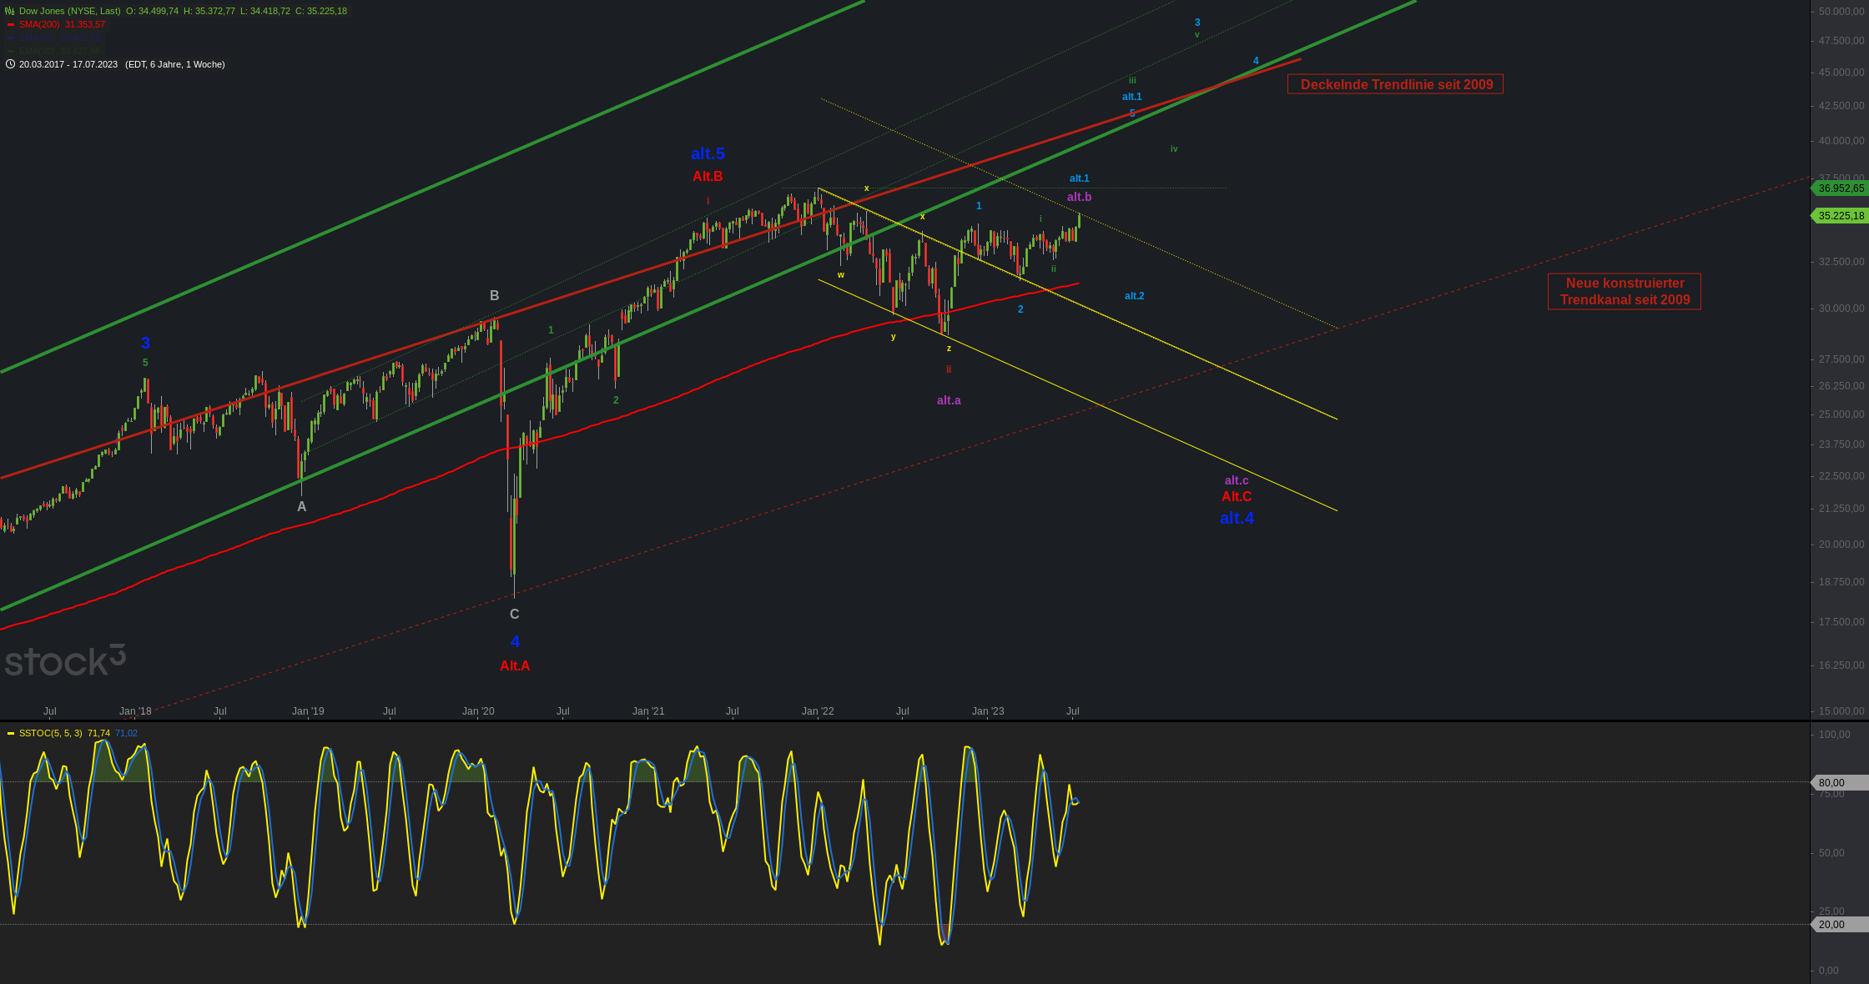Screen dimensions: 1869x984
Task: Click the 20,00 stochastic level tag
Action: [1840, 924]
